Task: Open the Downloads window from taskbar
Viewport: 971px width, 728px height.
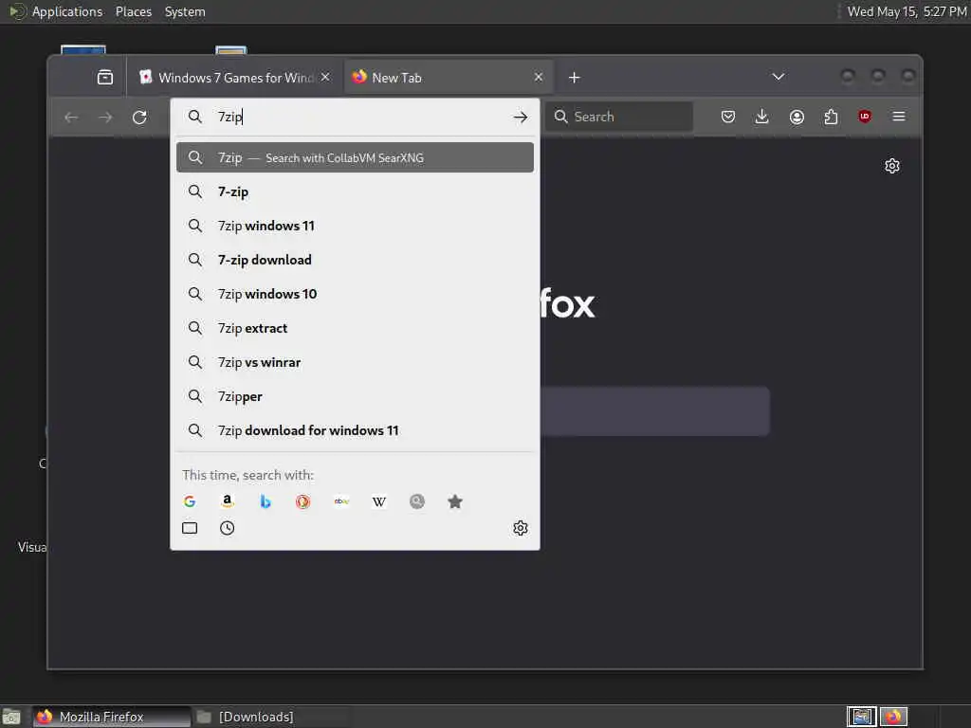Action: pos(270,717)
